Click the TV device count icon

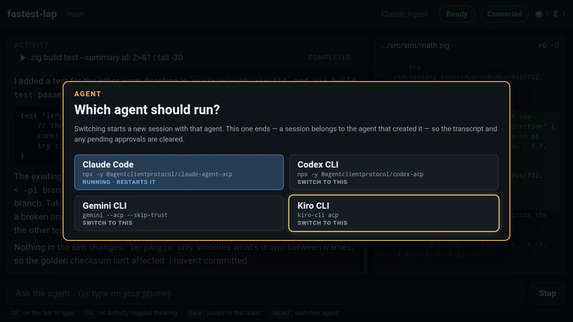pos(539,14)
